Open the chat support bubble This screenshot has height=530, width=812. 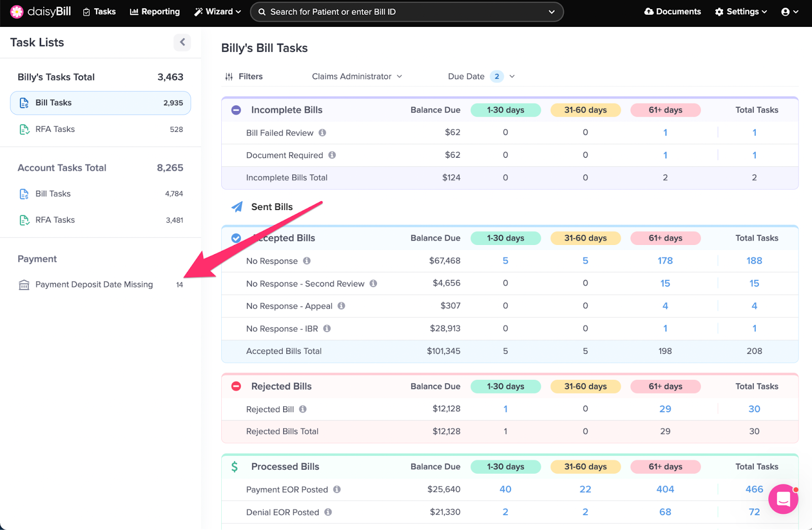[x=783, y=499]
